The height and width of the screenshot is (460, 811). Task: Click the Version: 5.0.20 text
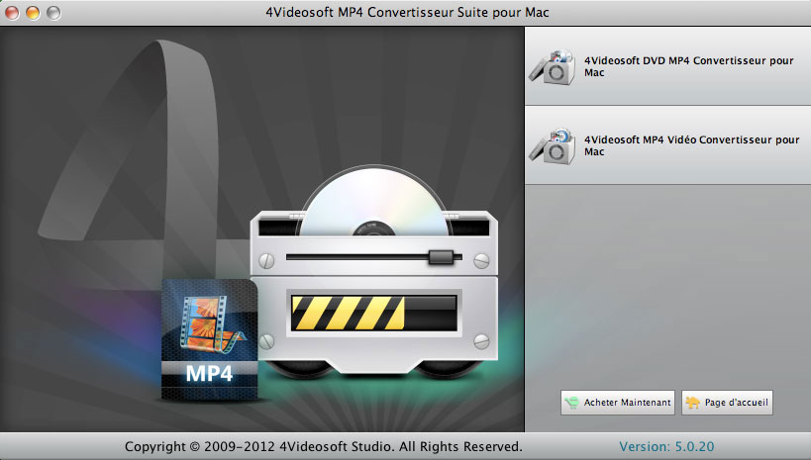coord(669,446)
